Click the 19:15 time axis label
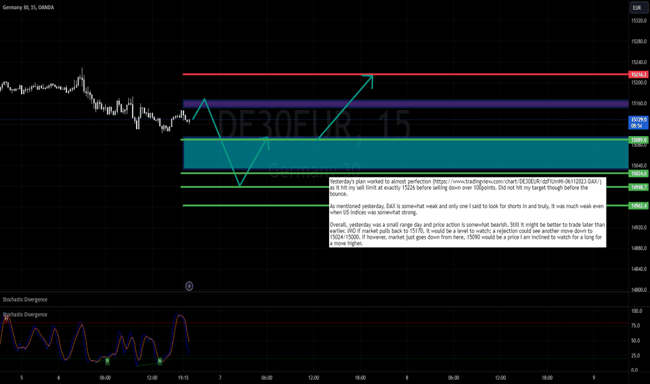650x384 pixels. (x=183, y=378)
